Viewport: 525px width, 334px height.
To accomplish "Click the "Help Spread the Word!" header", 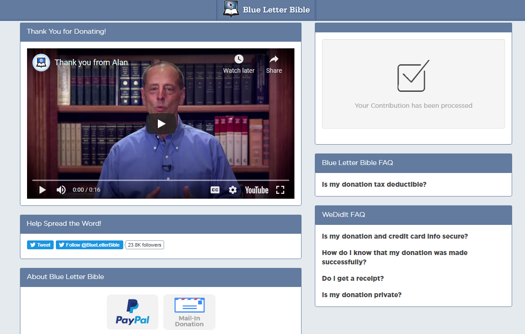I will click(161, 224).
